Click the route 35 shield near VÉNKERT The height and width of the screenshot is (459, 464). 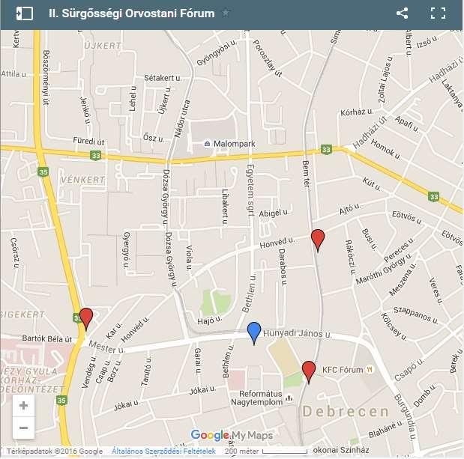pos(43,172)
